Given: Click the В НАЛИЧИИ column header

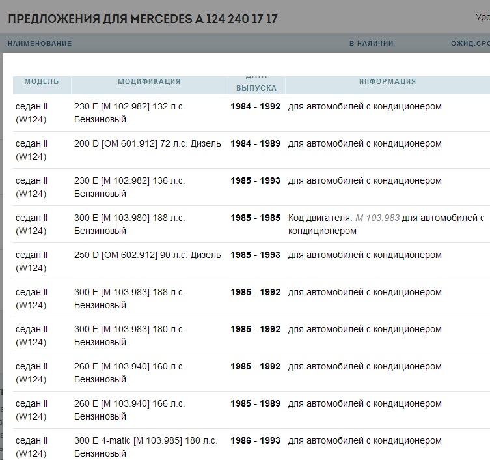Looking at the screenshot, I should [x=372, y=43].
